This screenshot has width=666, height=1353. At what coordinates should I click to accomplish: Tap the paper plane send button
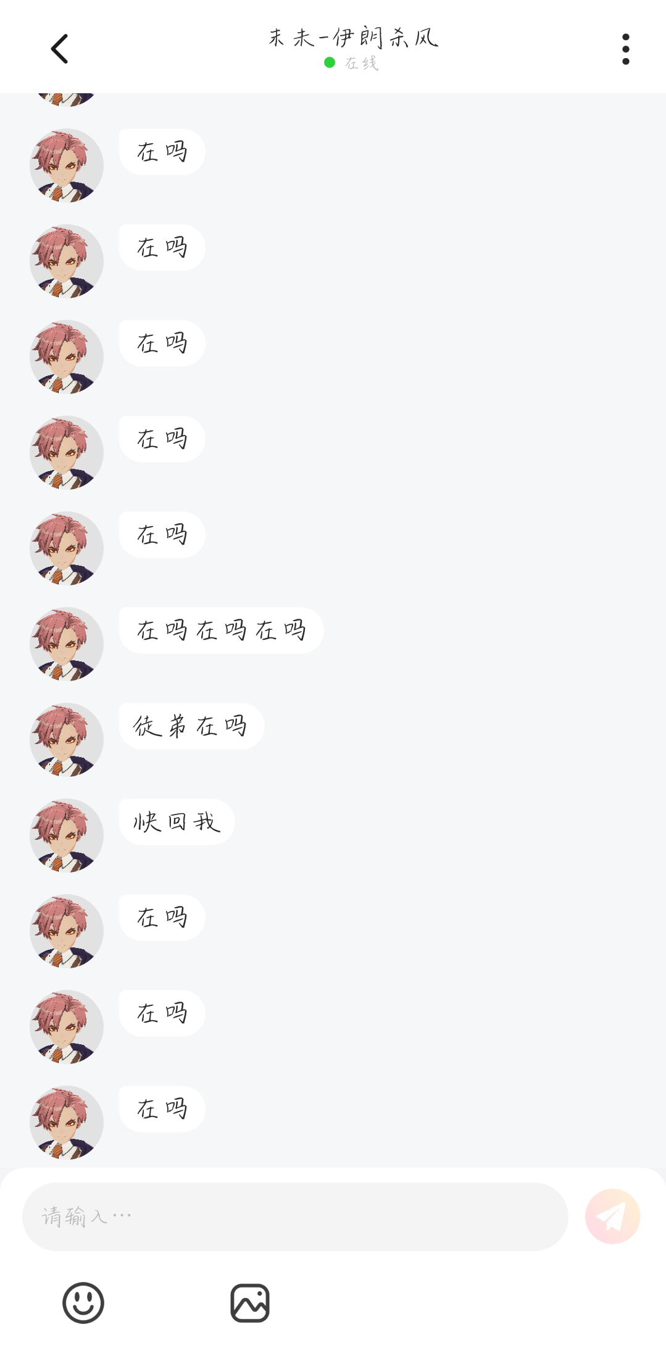click(612, 1216)
